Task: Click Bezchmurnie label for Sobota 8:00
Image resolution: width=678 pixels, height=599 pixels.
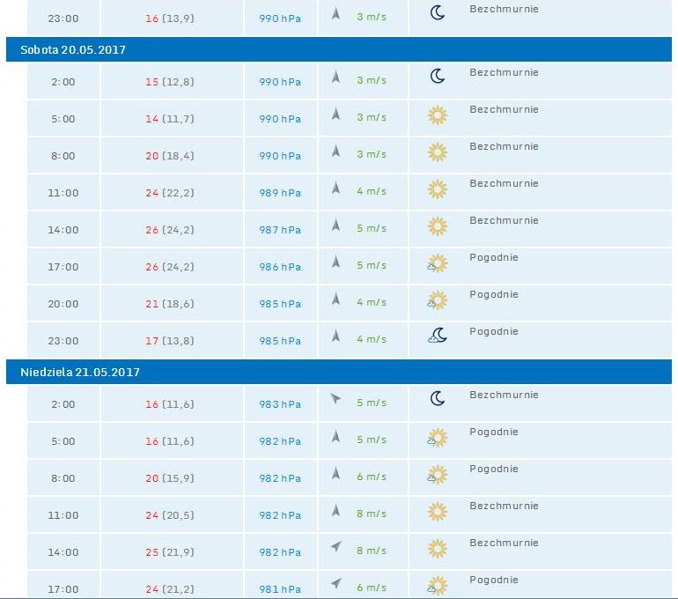Action: [x=504, y=147]
